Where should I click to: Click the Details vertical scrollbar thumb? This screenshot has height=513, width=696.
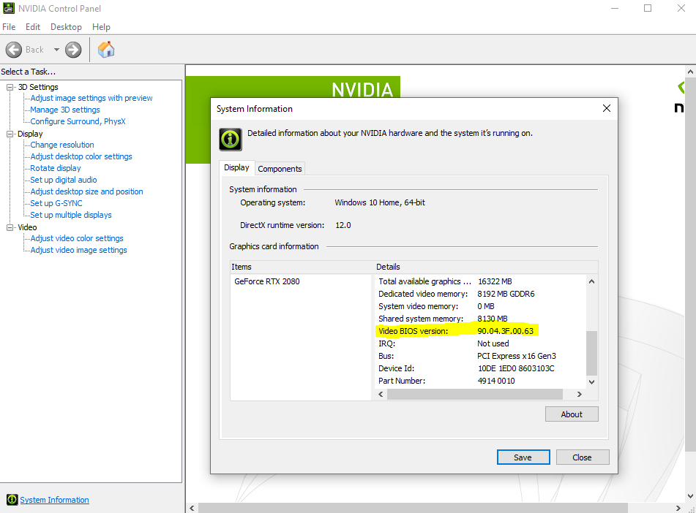[591, 353]
